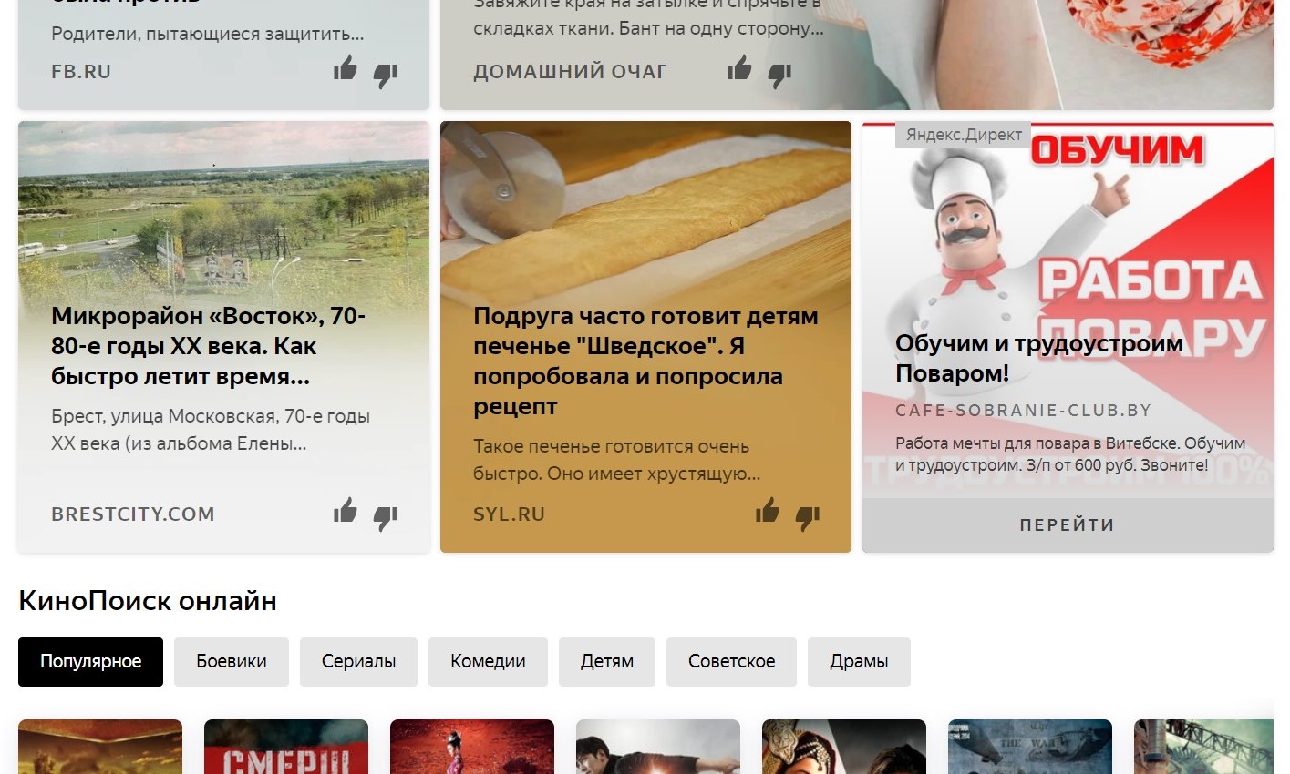Image resolution: width=1290 pixels, height=774 pixels.
Task: Like the FB.RU article with thumbs up
Action: click(346, 68)
